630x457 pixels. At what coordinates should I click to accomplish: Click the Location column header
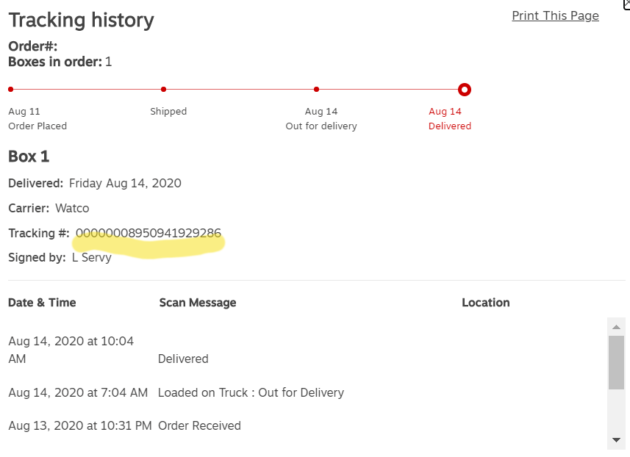pyautogui.click(x=485, y=302)
